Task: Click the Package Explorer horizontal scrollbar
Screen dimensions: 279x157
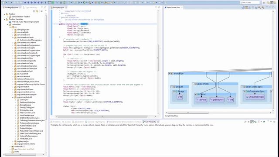Action: (x=20, y=154)
